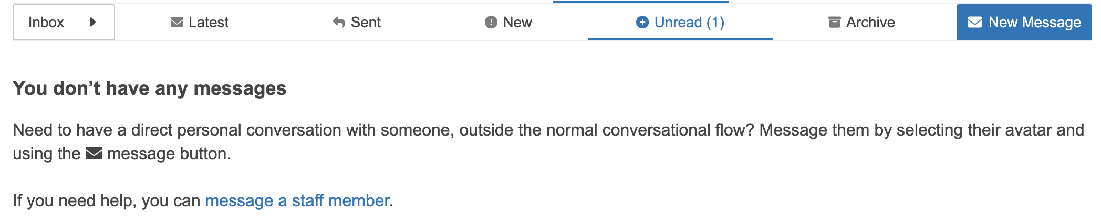This screenshot has height=223, width=1101.
Task: Click the envelope icon in New Message button
Action: click(x=975, y=22)
